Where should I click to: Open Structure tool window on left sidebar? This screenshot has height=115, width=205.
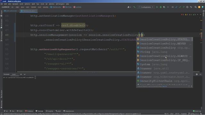1,94
